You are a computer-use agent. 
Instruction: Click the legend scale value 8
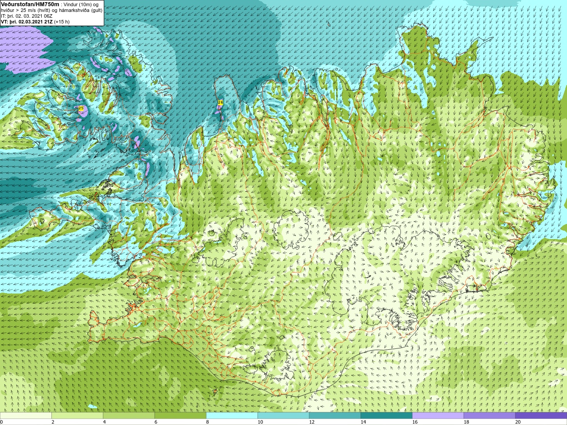tap(207, 422)
